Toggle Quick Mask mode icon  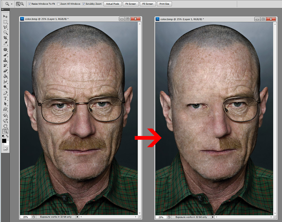(5, 148)
